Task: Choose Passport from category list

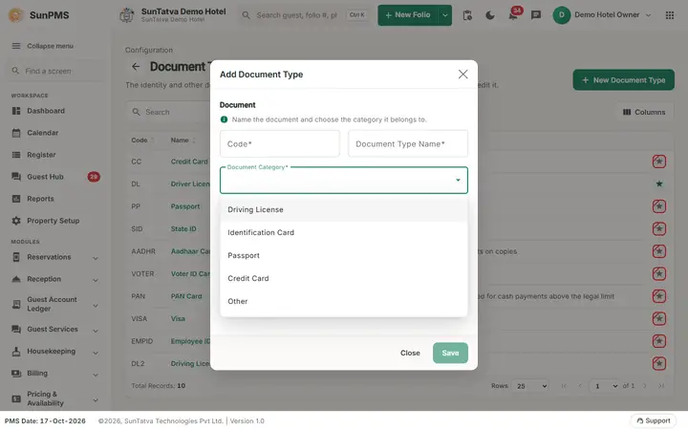Action: [x=344, y=255]
